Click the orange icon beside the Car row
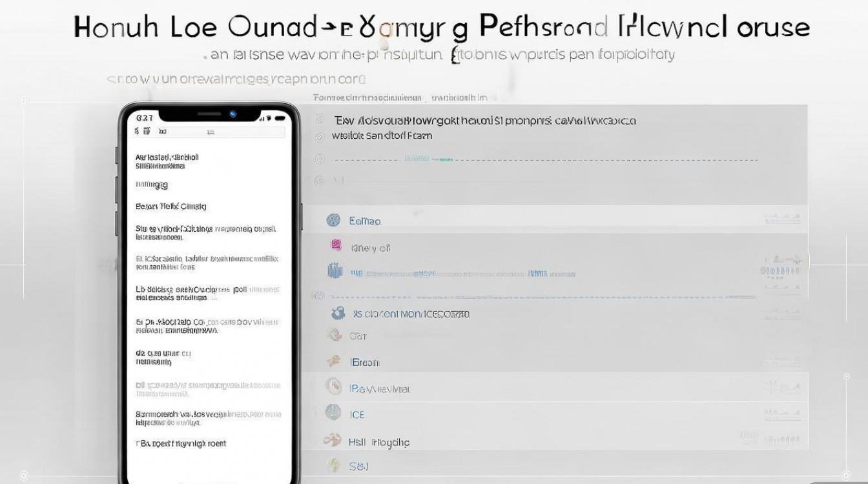 (335, 335)
